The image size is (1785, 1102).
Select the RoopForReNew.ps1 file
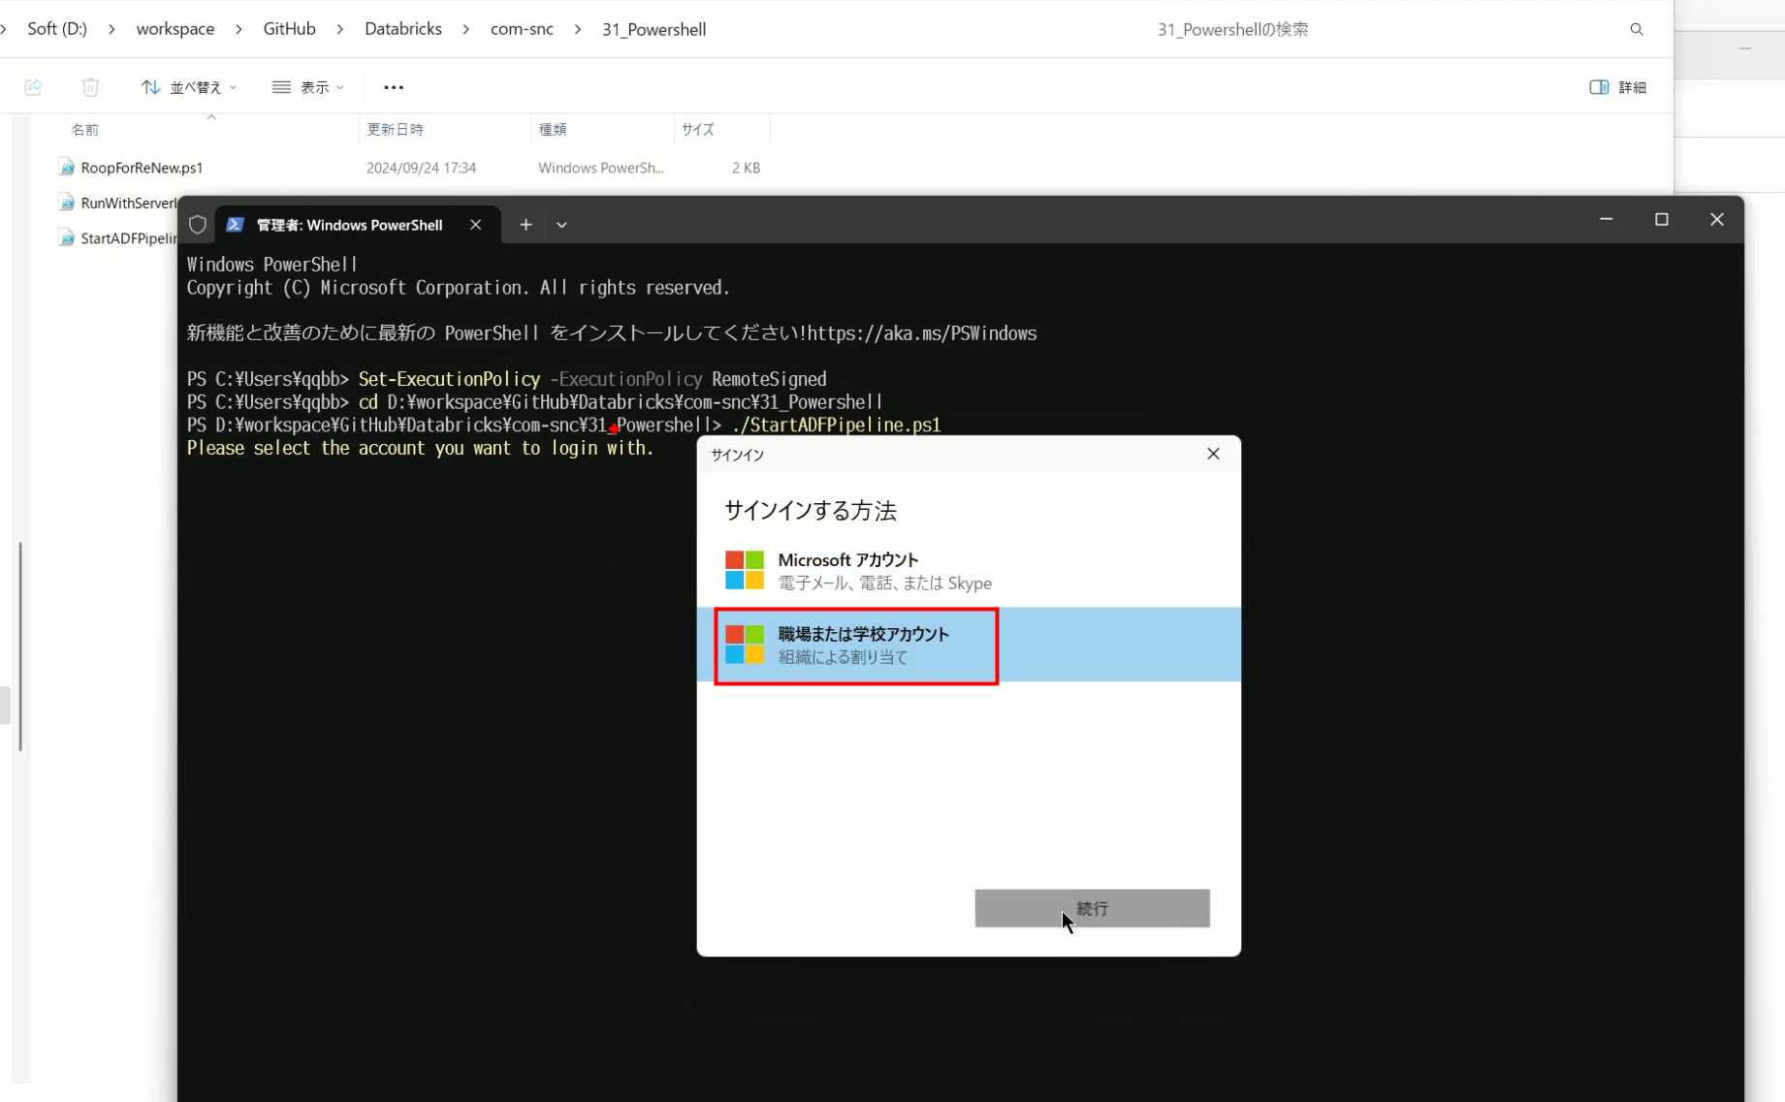click(x=142, y=168)
